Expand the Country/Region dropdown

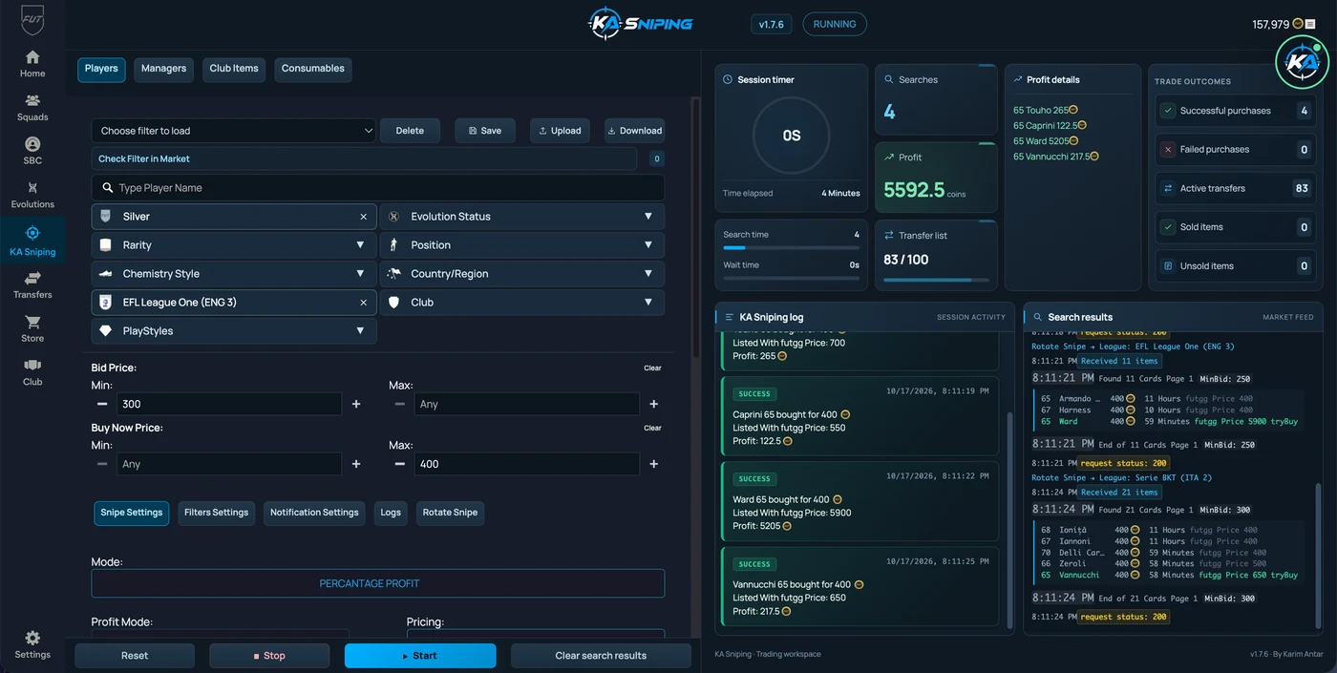(522, 274)
